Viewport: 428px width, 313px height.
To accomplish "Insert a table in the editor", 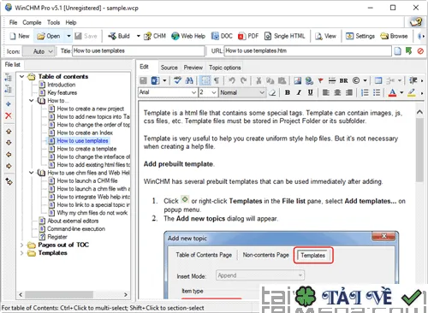I will coord(378,80).
